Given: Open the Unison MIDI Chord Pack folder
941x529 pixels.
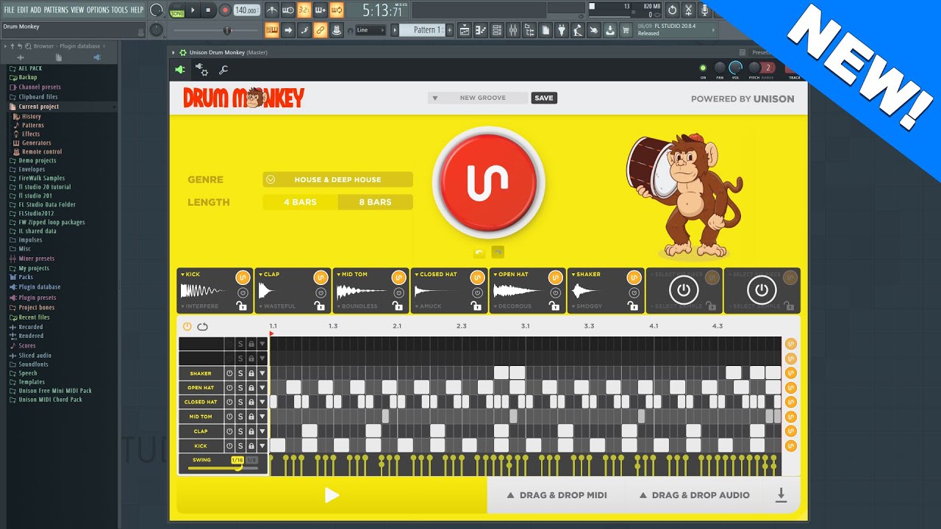Looking at the screenshot, I should tap(50, 400).
